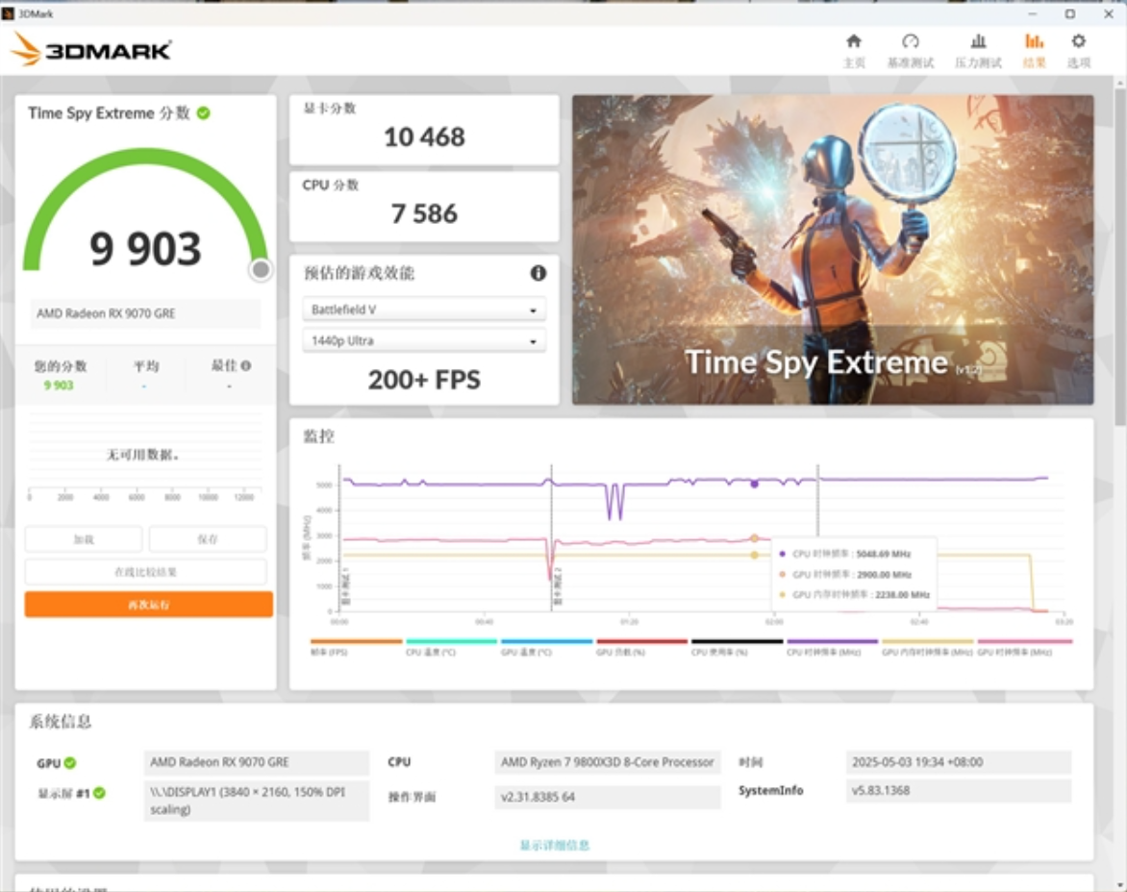Click the orange 再次运行 run again button
Viewport: 1127px width, 892px height.
point(149,604)
